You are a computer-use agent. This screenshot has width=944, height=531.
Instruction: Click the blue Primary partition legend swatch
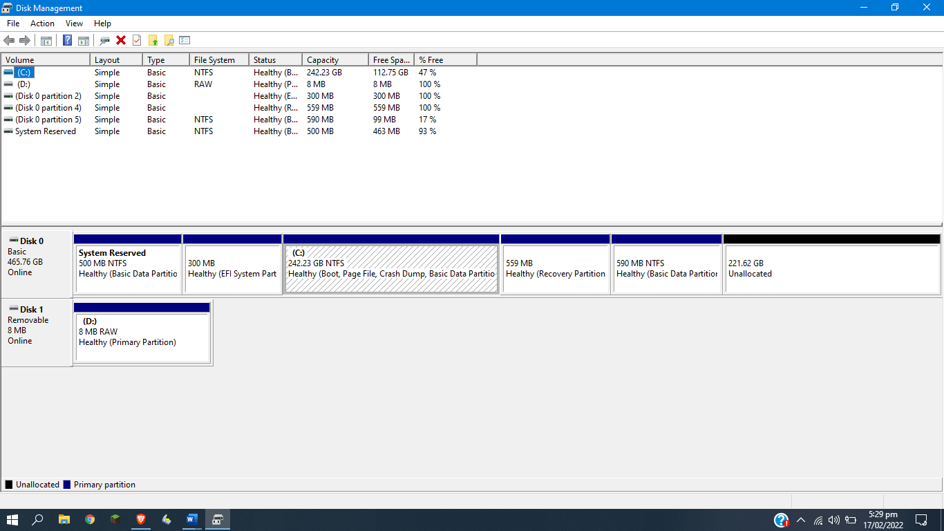click(67, 485)
